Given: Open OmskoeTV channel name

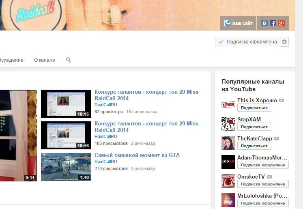Looking at the screenshot, I should pyautogui.click(x=251, y=177).
